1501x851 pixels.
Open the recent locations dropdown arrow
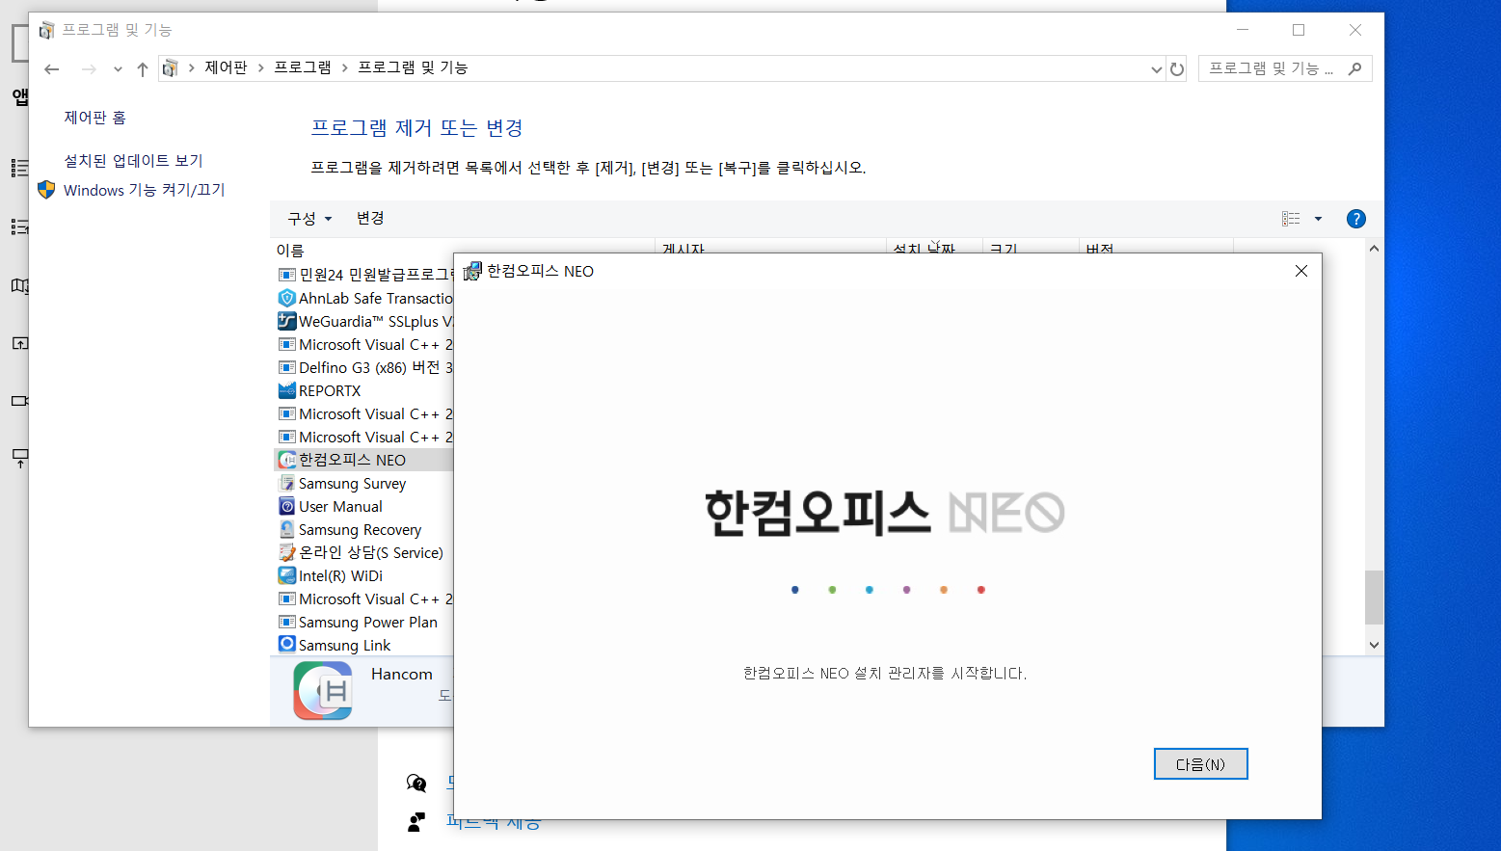(x=118, y=69)
